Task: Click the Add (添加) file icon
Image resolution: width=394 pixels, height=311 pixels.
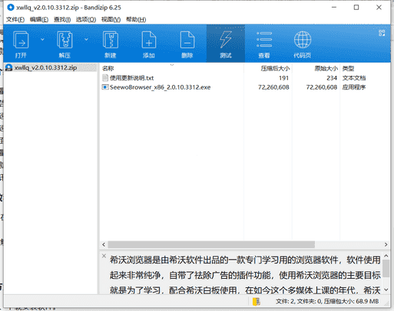Action: 149,40
